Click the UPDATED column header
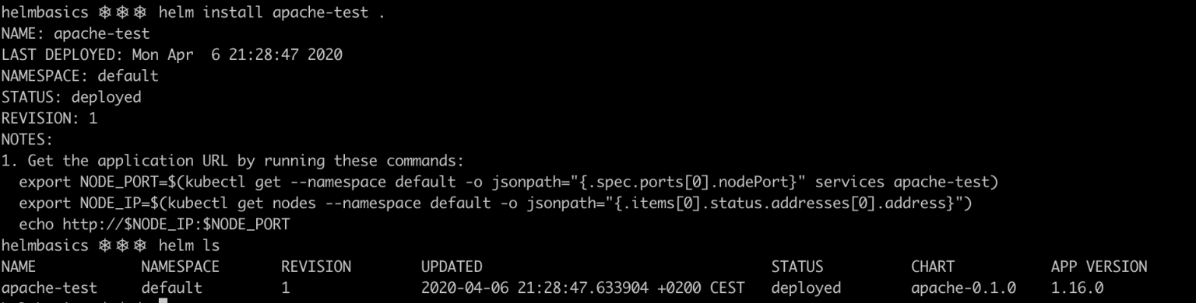Image resolution: width=1196 pixels, height=303 pixels. (x=452, y=266)
